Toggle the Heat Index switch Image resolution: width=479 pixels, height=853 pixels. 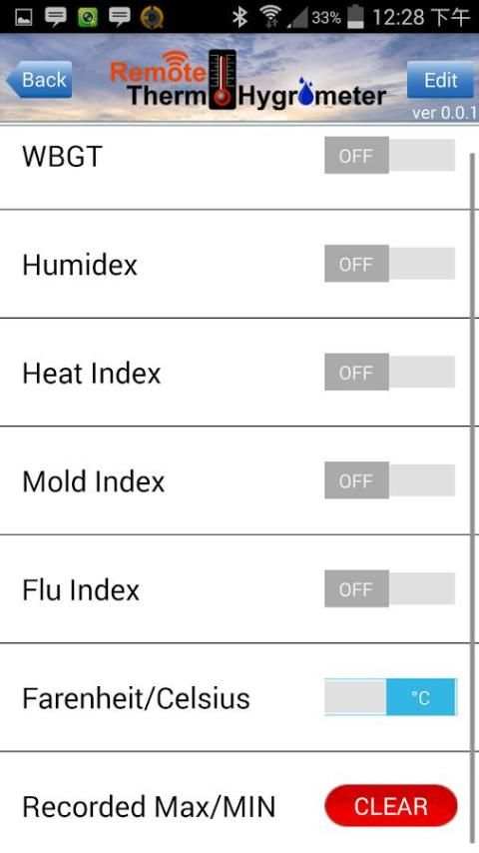[x=390, y=373]
